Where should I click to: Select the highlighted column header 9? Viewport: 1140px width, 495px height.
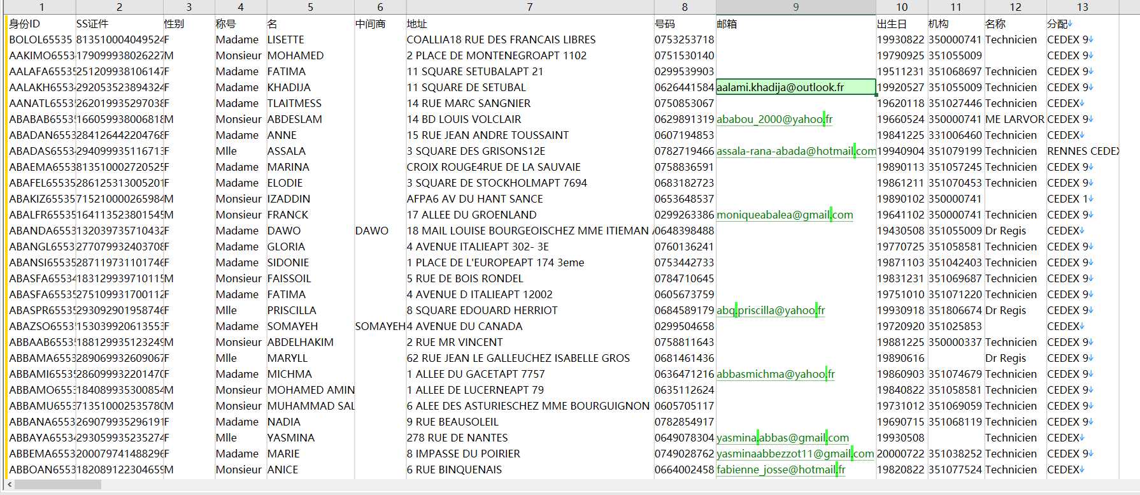tap(795, 7)
